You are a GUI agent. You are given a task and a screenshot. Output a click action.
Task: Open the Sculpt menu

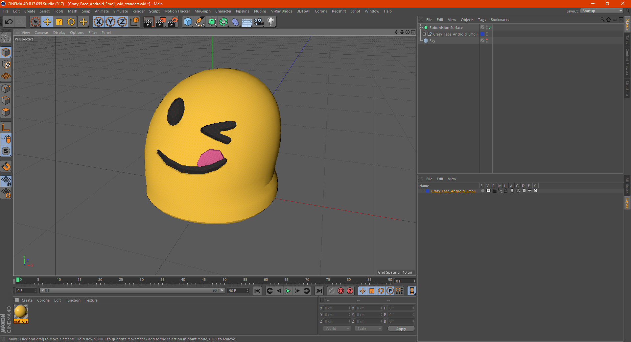click(x=154, y=11)
